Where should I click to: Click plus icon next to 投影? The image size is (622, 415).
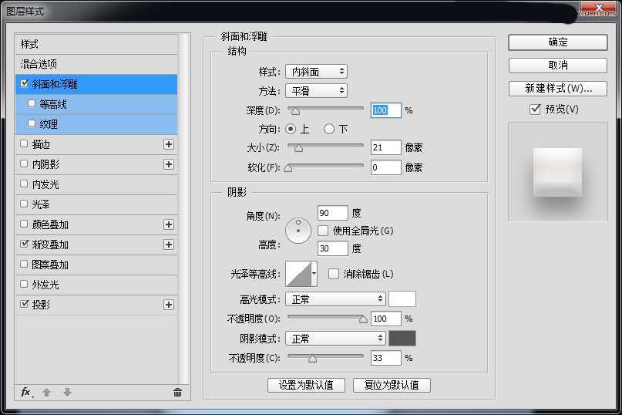tap(169, 305)
